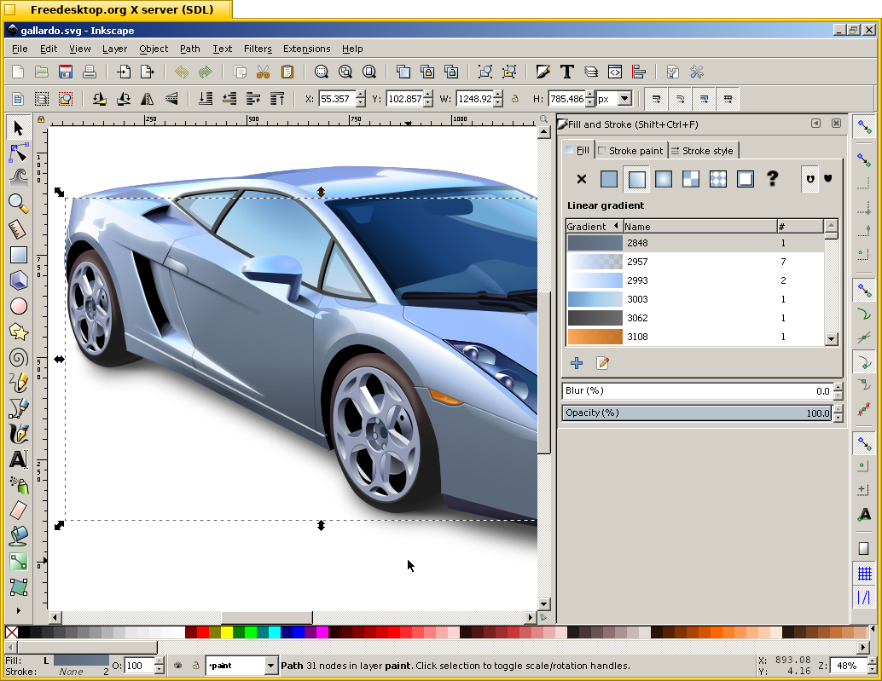
Task: Adjust the Opacity (%) slider
Action: (x=697, y=413)
